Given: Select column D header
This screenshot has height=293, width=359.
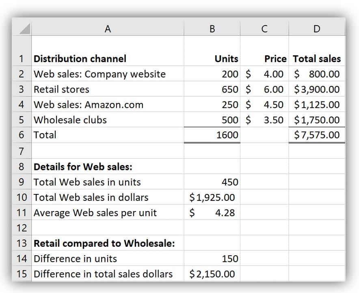Looking at the screenshot, I should point(317,28).
